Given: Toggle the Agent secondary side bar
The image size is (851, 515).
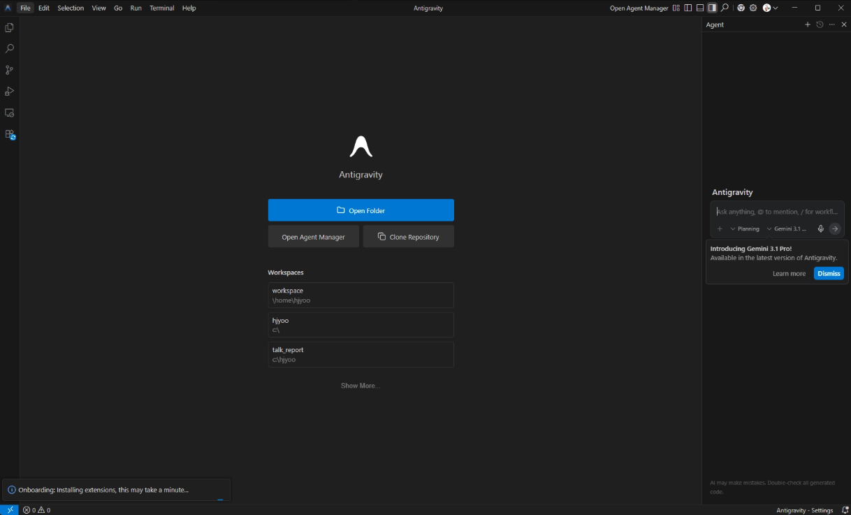Looking at the screenshot, I should (x=712, y=8).
